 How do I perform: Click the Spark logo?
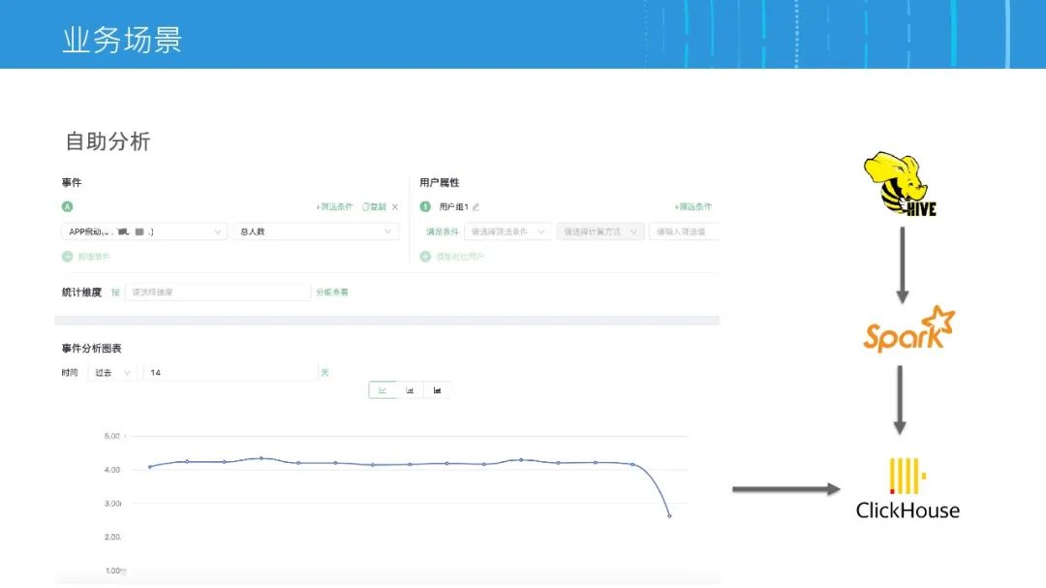point(908,329)
